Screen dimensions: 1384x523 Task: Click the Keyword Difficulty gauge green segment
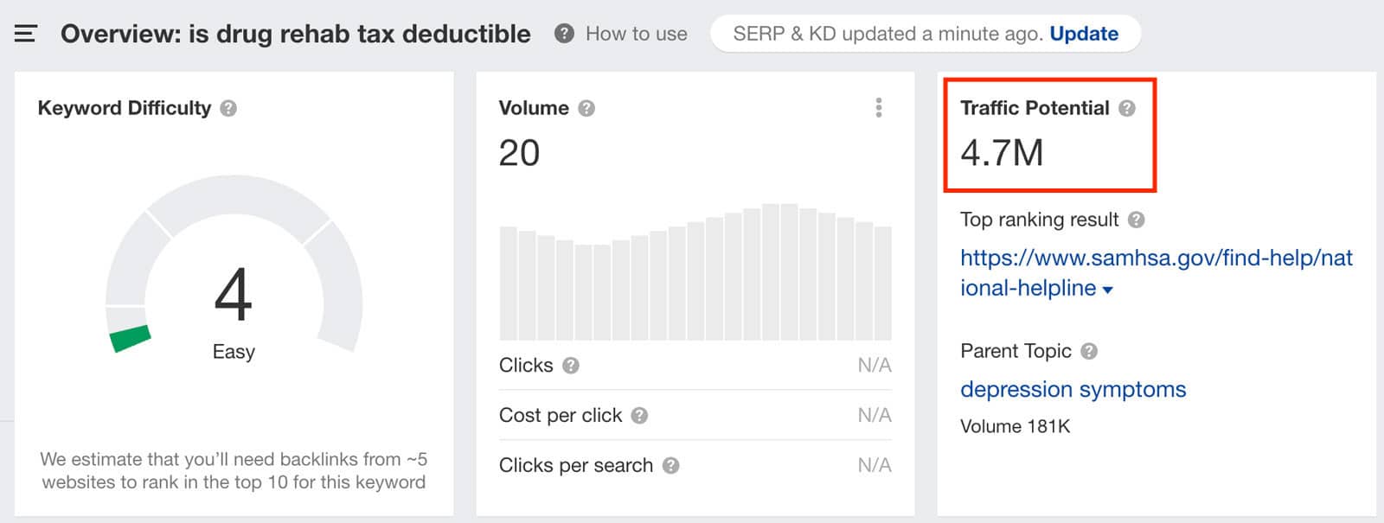coord(131,338)
